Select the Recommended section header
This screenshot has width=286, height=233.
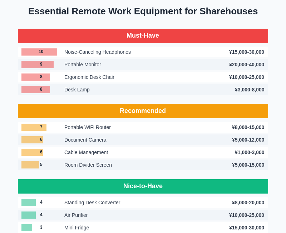143,111
